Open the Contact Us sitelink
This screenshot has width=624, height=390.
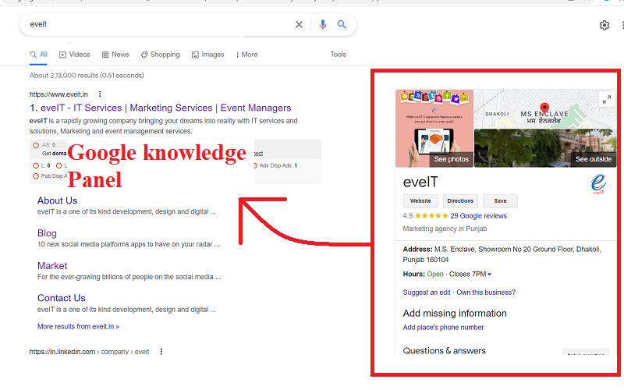click(x=62, y=298)
